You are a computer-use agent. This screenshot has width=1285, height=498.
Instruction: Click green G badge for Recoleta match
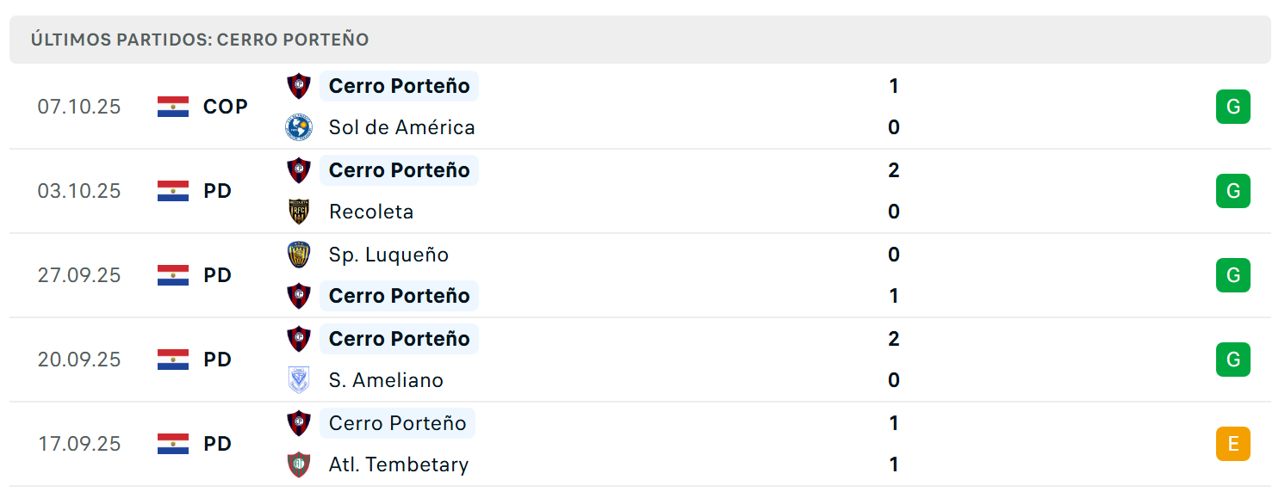[x=1233, y=191]
